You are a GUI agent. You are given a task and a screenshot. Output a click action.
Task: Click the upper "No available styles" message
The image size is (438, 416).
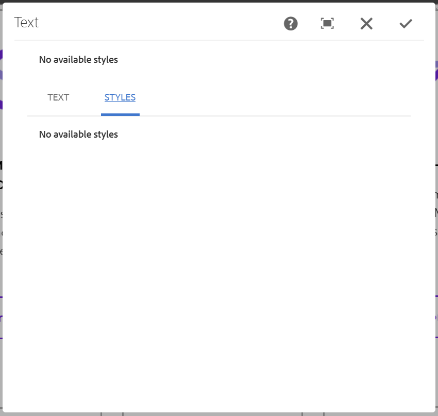coord(78,59)
